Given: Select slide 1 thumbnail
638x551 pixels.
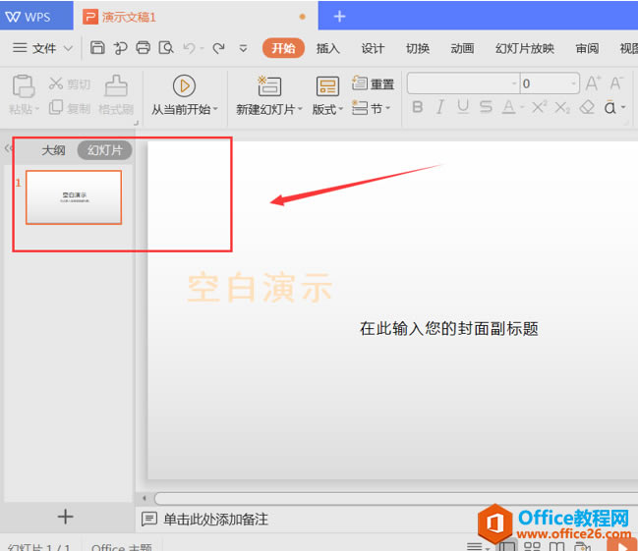Looking at the screenshot, I should (74, 197).
